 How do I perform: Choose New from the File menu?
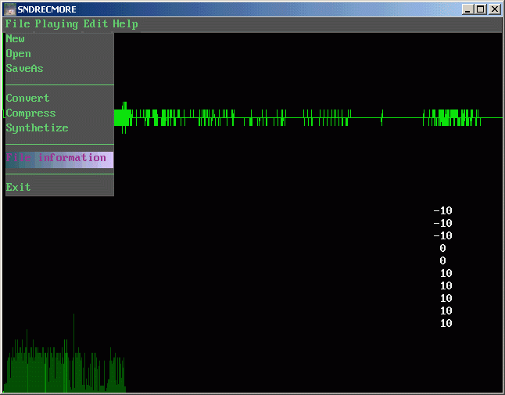[x=16, y=39]
